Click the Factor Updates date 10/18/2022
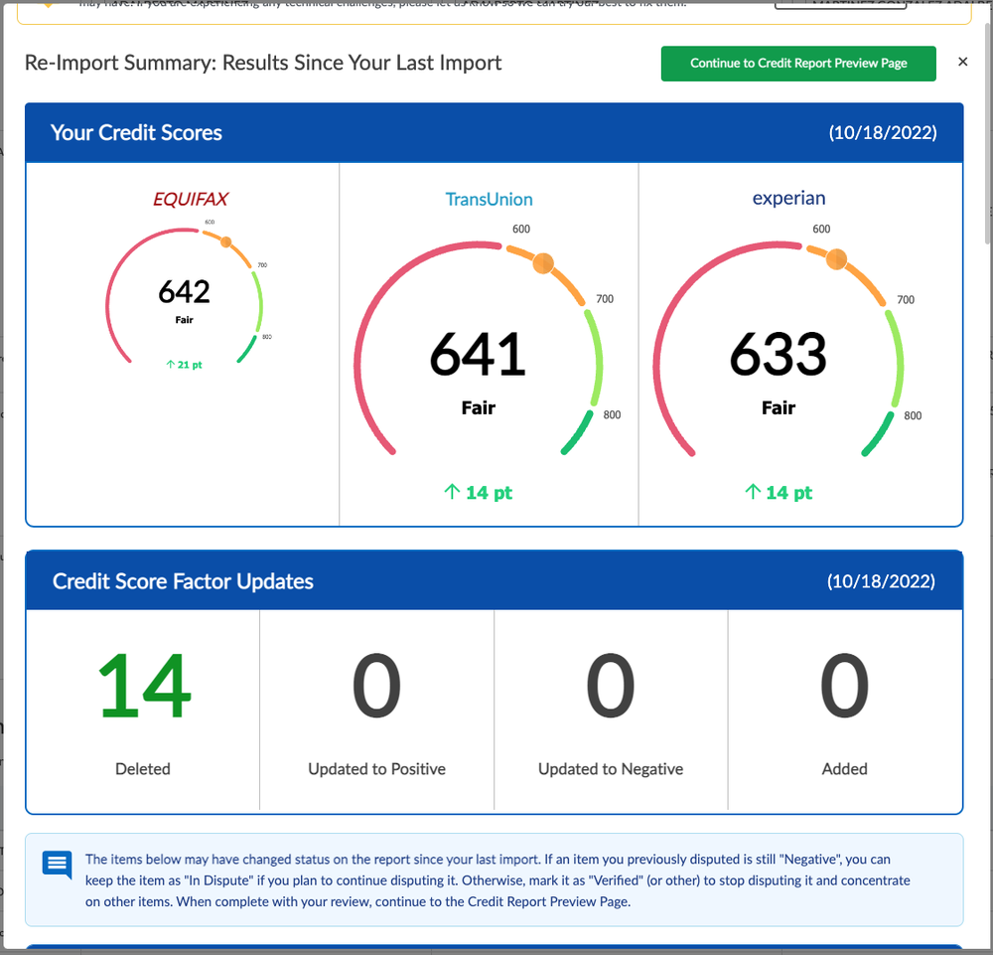This screenshot has width=993, height=955. coord(881,581)
